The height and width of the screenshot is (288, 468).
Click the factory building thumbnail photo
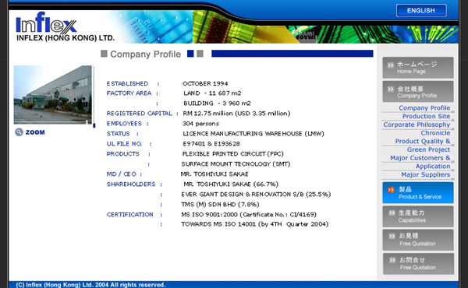(x=53, y=94)
